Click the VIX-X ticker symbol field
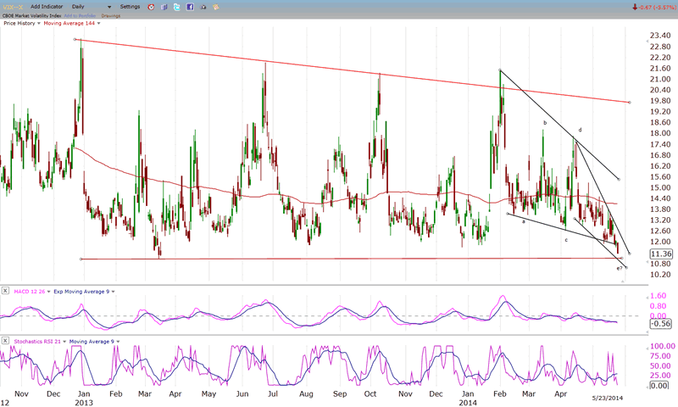Image resolution: width=678 pixels, height=407 pixels. point(13,7)
